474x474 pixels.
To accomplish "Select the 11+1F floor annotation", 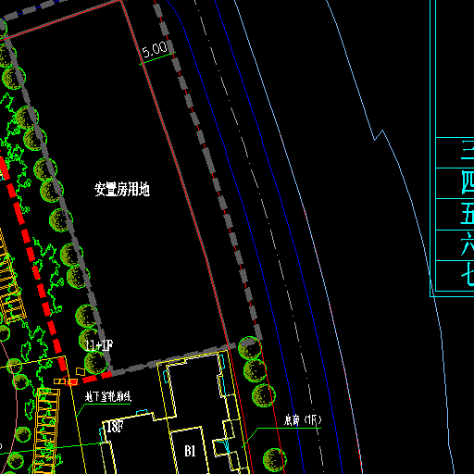I will (x=99, y=345).
